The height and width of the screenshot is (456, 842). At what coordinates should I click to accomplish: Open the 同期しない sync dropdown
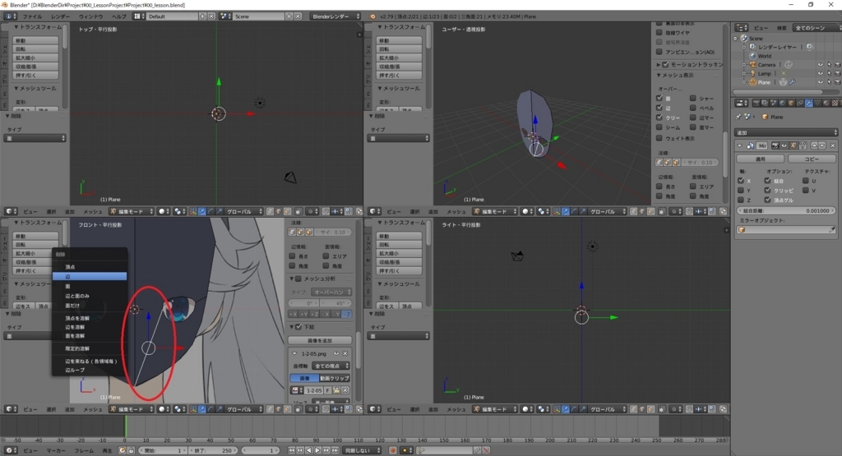point(363,450)
